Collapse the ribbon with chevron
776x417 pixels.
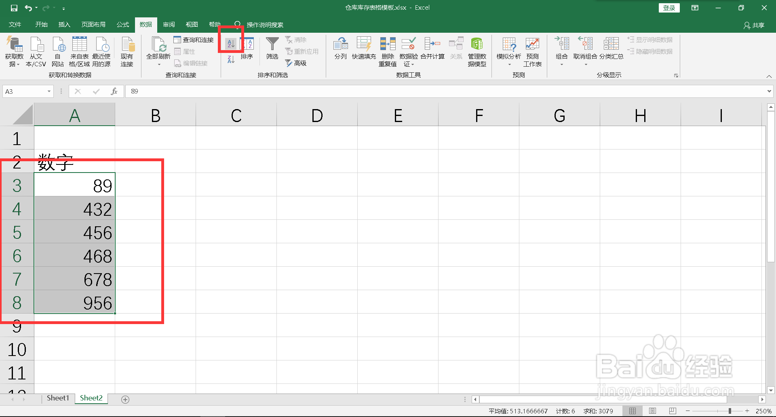(769, 76)
